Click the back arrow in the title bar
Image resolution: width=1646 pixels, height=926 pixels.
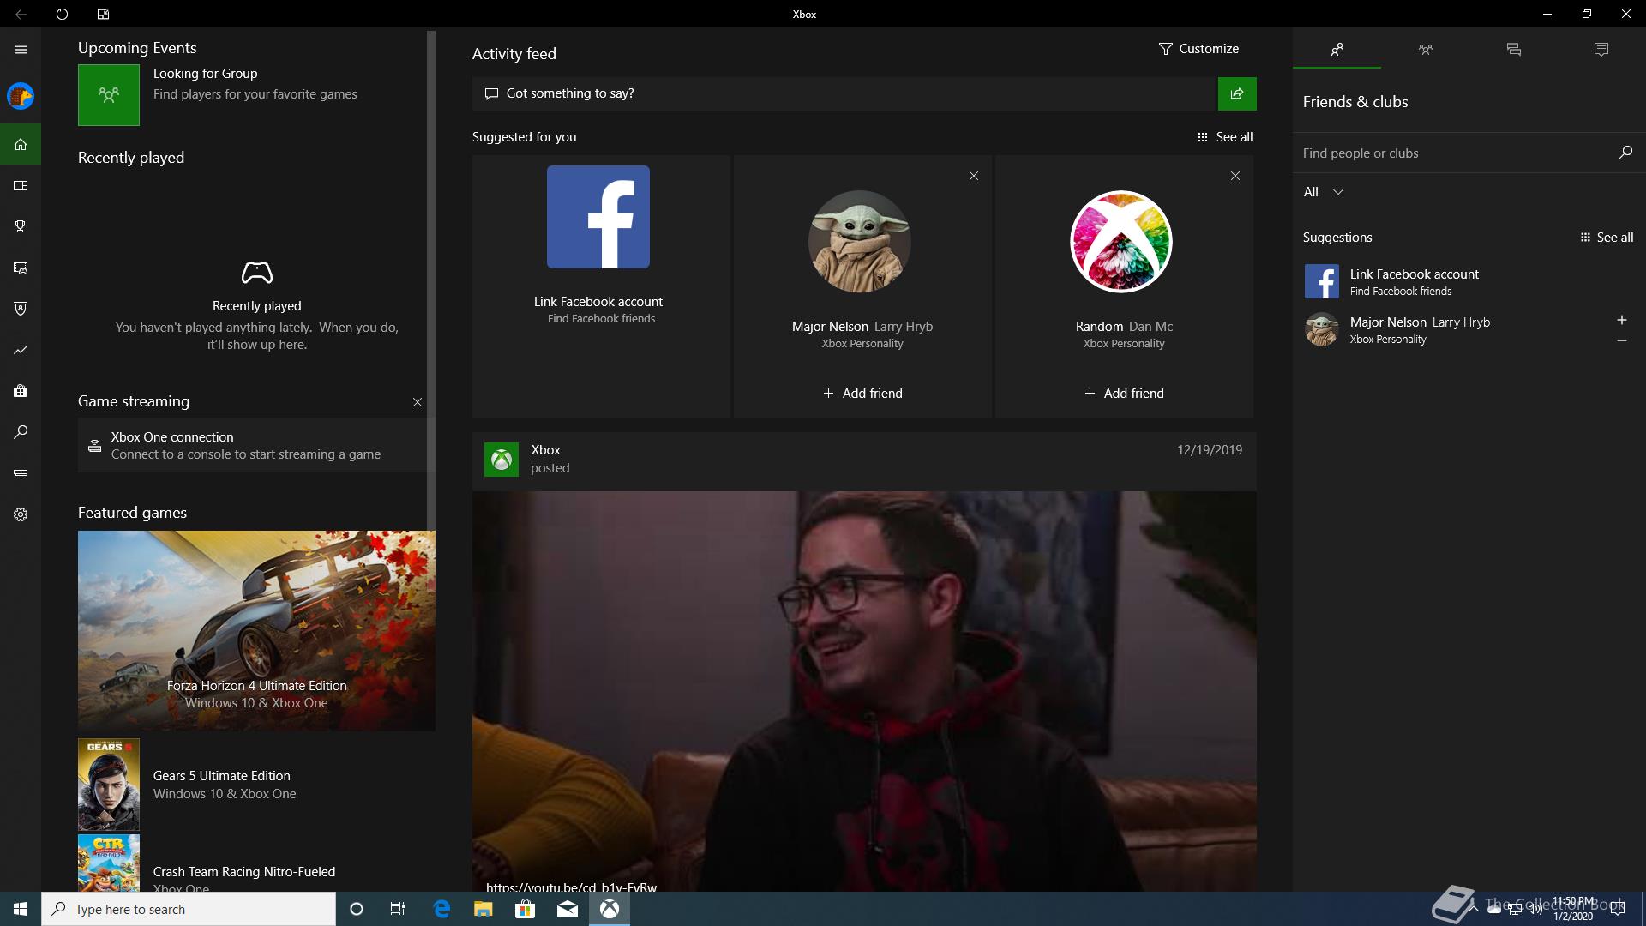(x=21, y=14)
